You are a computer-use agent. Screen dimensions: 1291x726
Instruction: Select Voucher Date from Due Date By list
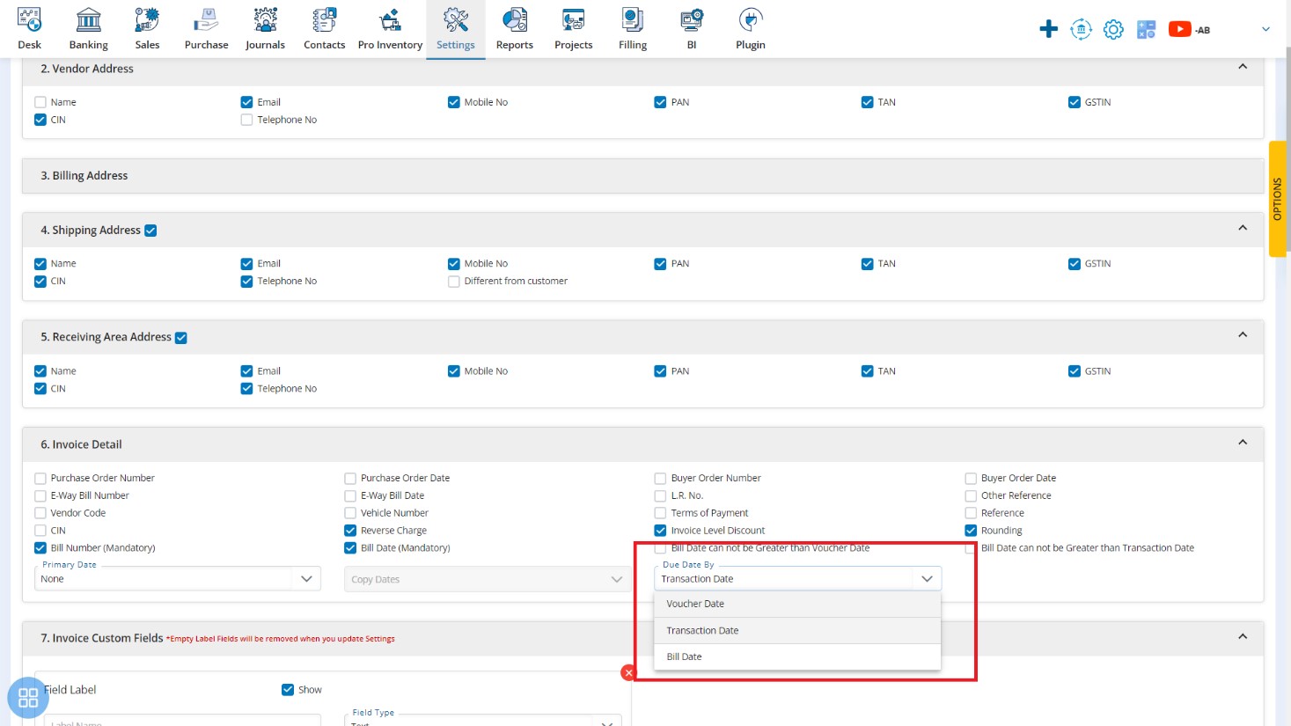point(797,604)
